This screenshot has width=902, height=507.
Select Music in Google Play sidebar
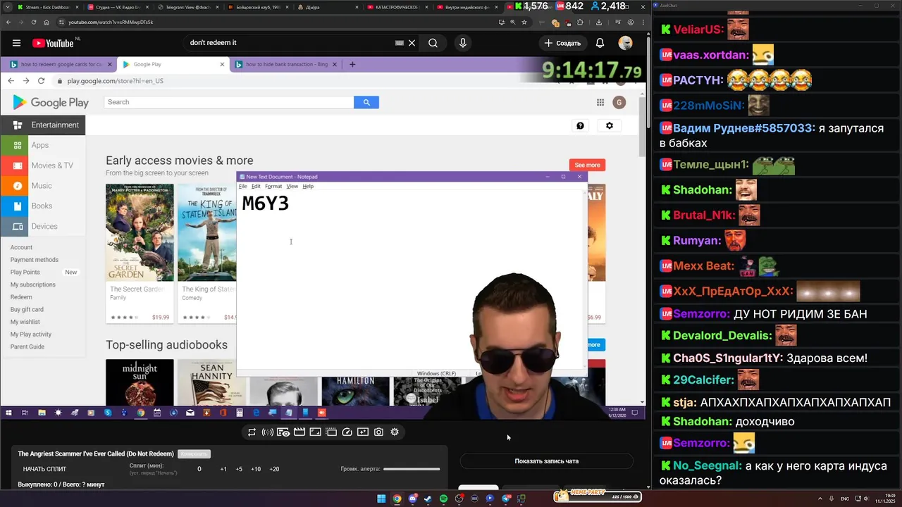[x=43, y=186]
